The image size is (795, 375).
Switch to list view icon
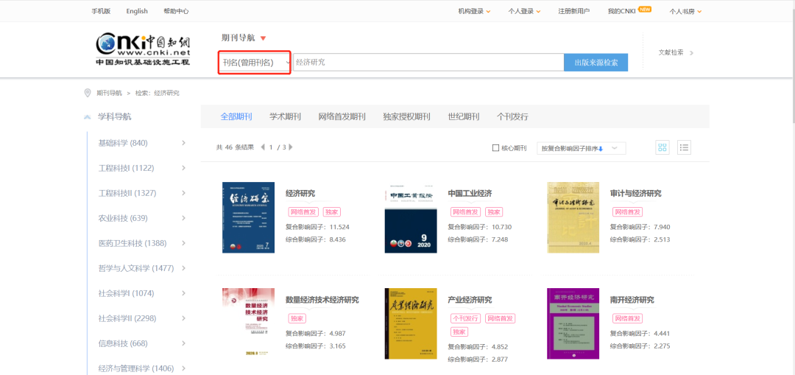click(x=685, y=147)
